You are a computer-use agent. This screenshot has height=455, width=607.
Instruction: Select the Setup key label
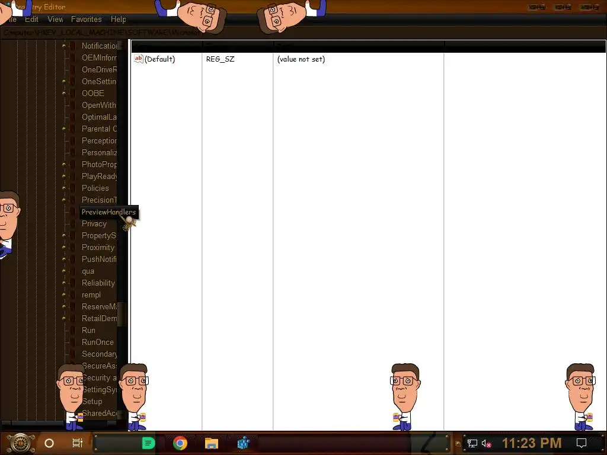tap(92, 401)
